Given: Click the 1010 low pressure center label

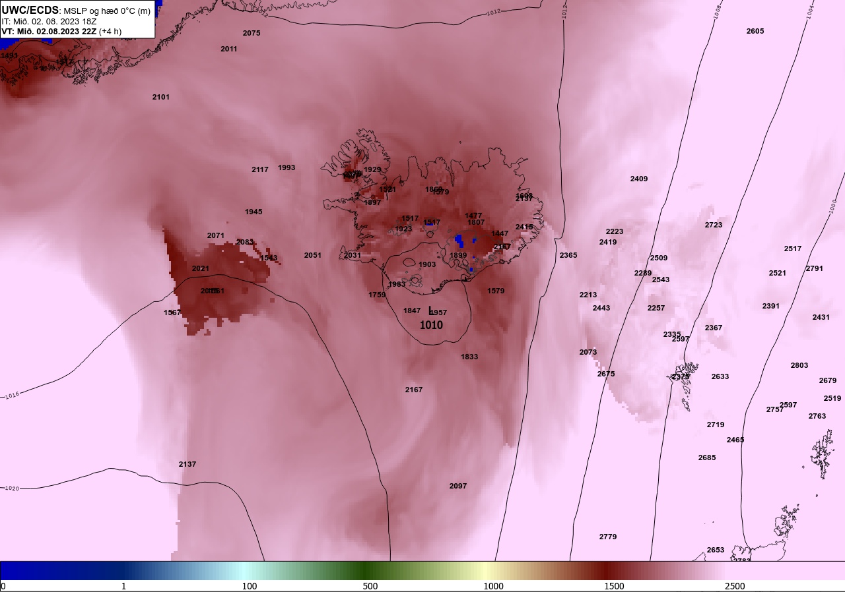Looking at the screenshot, I should pos(431,325).
